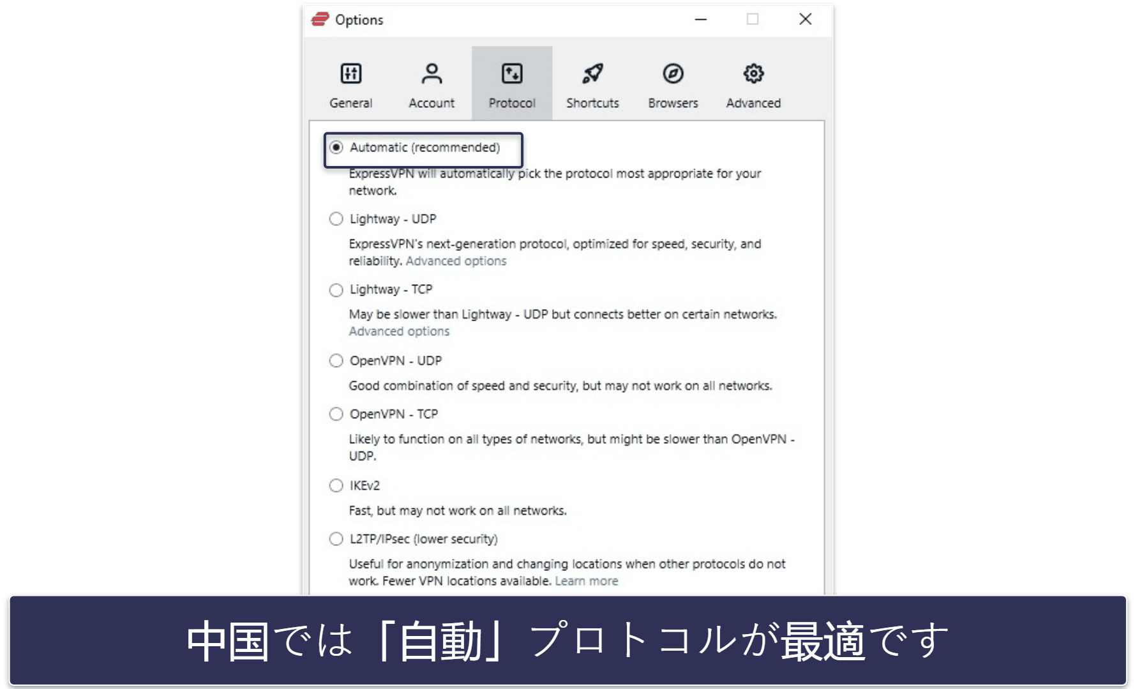Click 'Useful for anonymization' description
Viewport: 1135px width, 689px height.
point(567,573)
